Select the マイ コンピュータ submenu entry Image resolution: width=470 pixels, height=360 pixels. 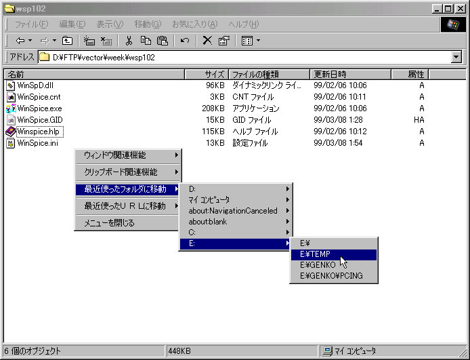pos(236,200)
